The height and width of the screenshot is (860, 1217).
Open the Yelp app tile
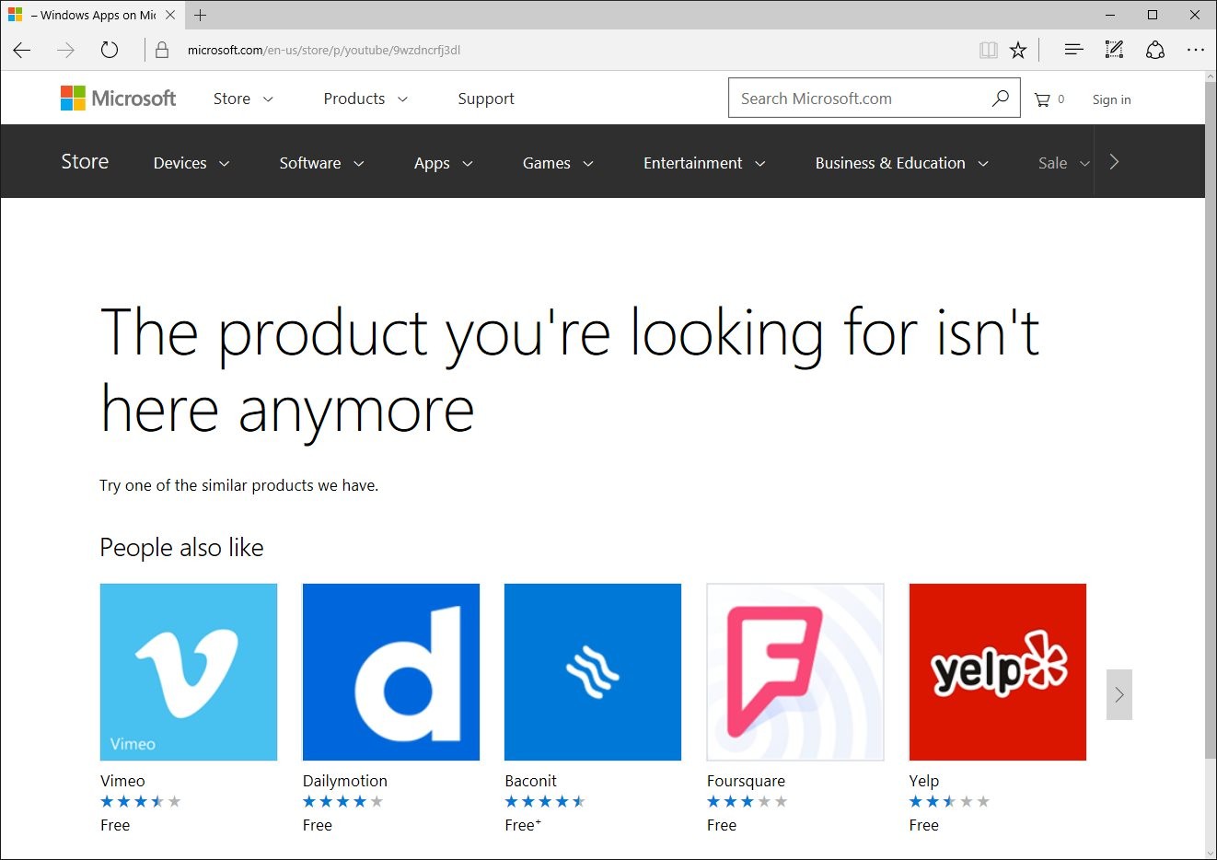tap(998, 672)
